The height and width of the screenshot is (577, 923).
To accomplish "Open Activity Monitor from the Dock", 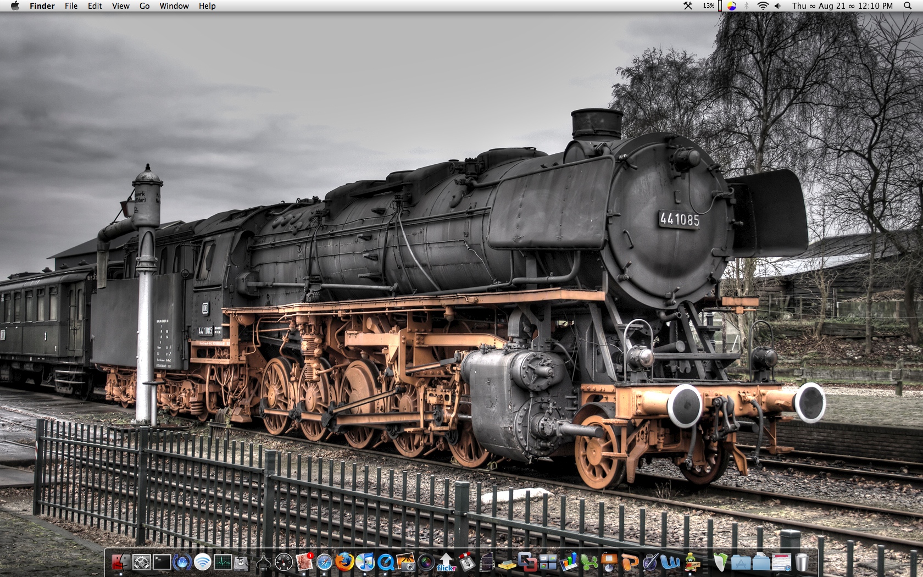I will pyautogui.click(x=223, y=562).
